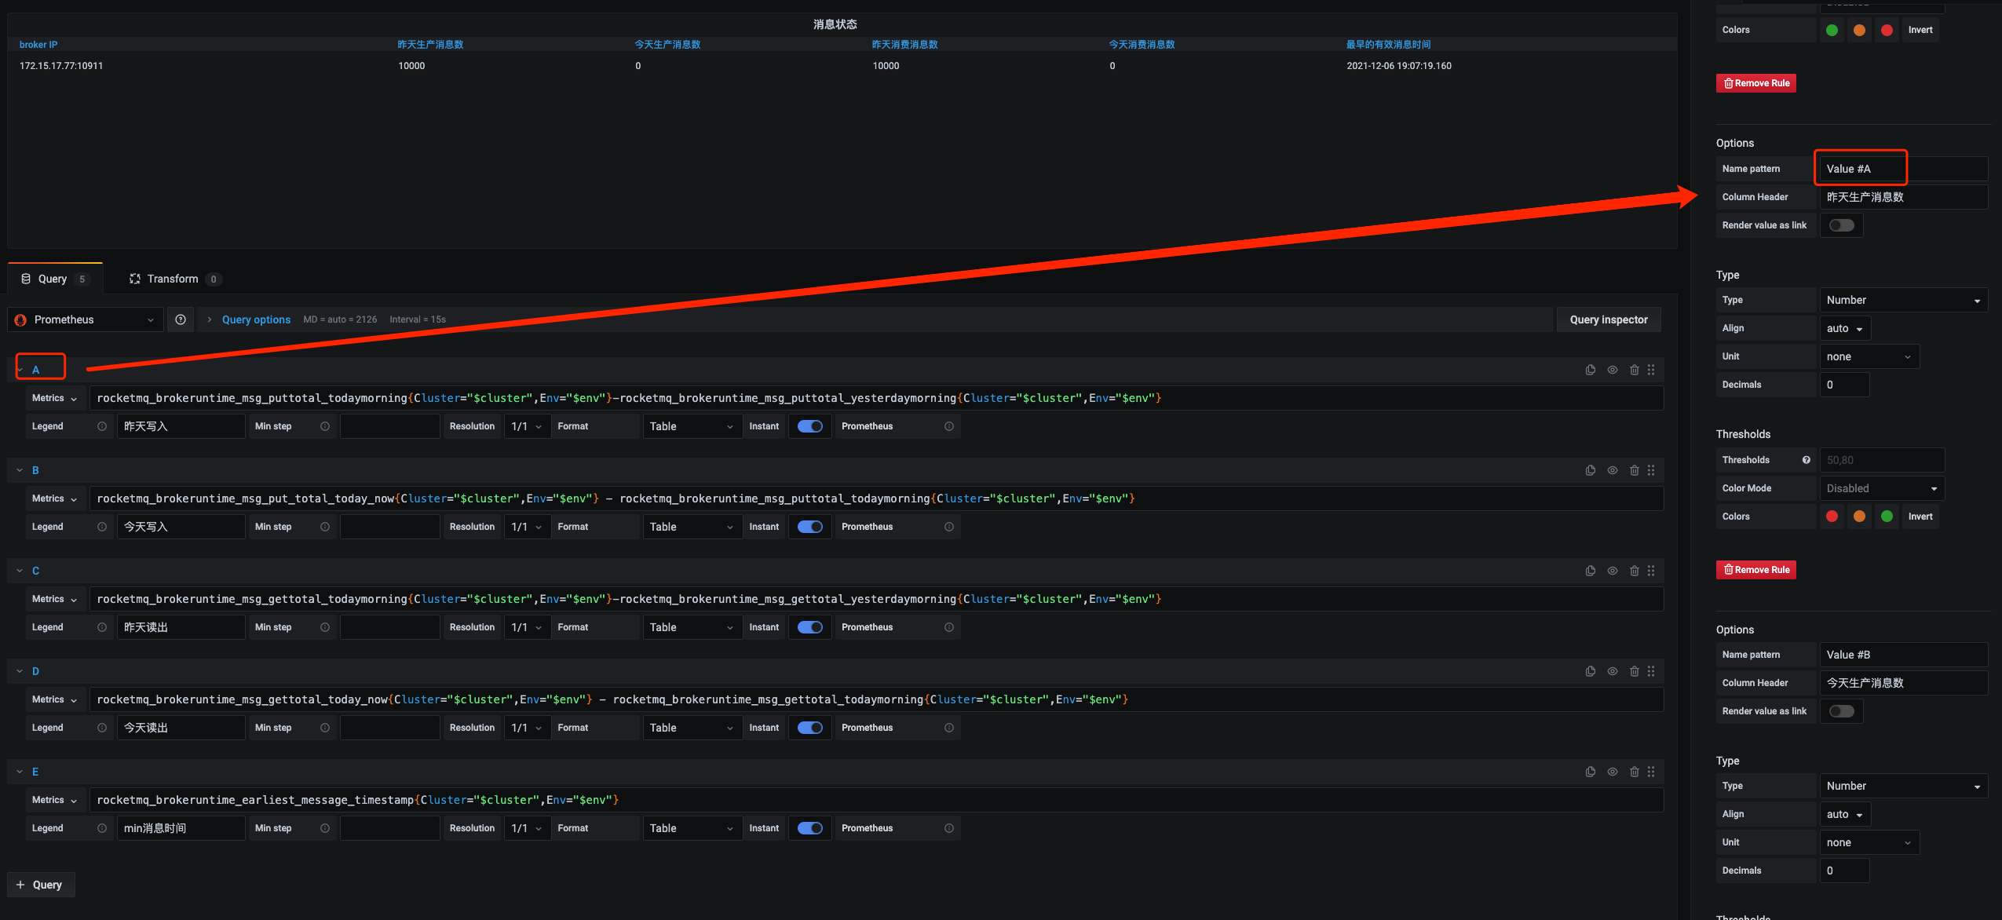The height and width of the screenshot is (920, 2002).
Task: Click the Remove Rule button
Action: click(x=1755, y=82)
